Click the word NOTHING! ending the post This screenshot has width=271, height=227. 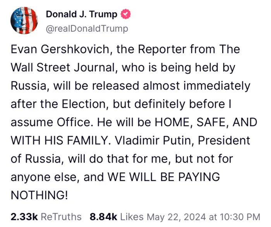39,196
